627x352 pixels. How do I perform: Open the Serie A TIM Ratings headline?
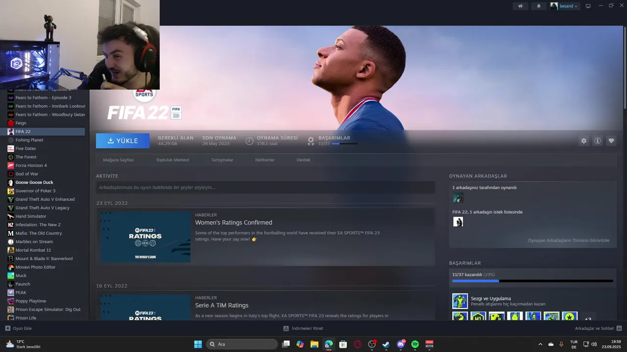pos(221,305)
